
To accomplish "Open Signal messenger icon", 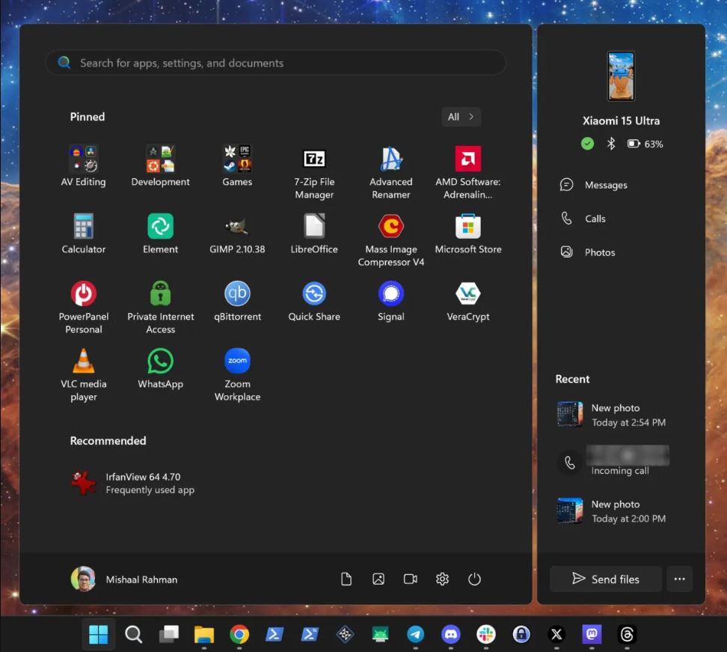I will (390, 294).
